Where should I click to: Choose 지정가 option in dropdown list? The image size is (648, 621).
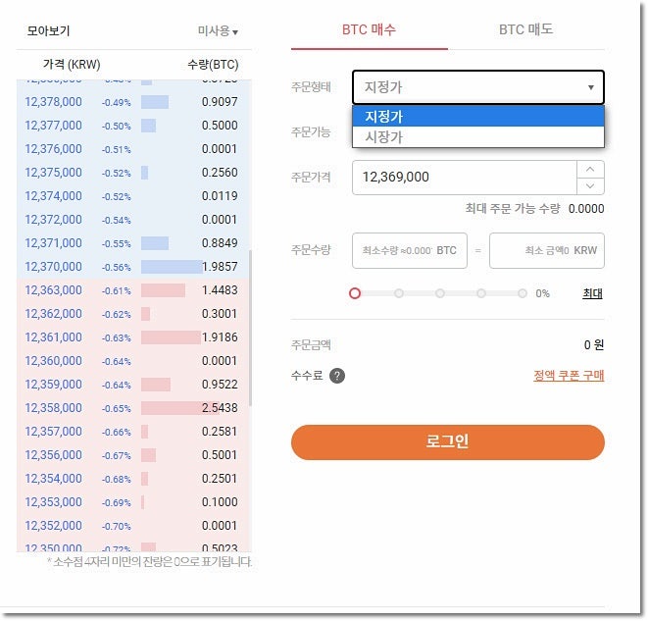[x=478, y=117]
